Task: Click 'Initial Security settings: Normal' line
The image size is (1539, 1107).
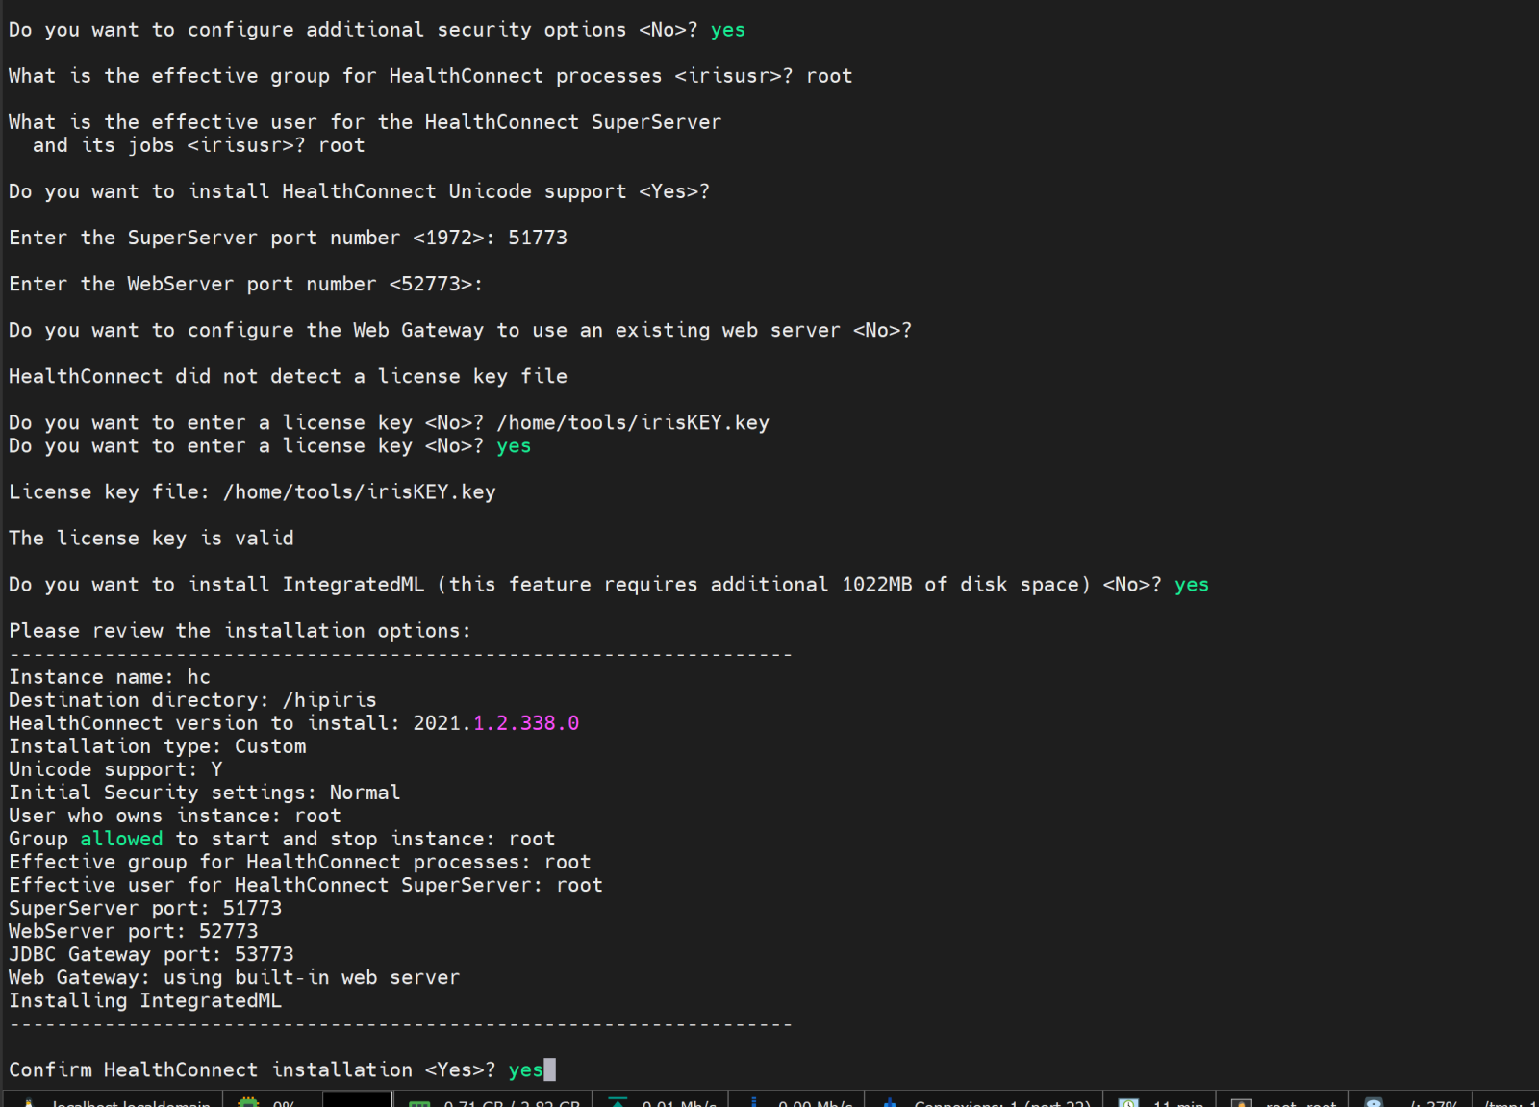Action: pos(204,793)
